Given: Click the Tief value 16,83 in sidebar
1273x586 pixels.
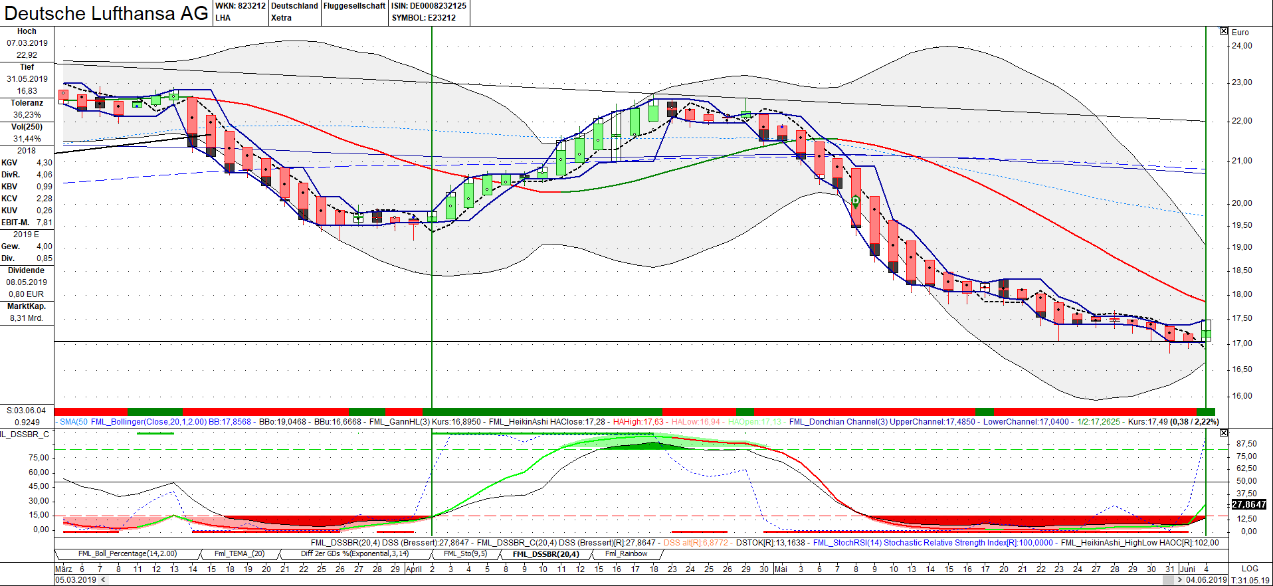Looking at the screenshot, I should point(27,90).
